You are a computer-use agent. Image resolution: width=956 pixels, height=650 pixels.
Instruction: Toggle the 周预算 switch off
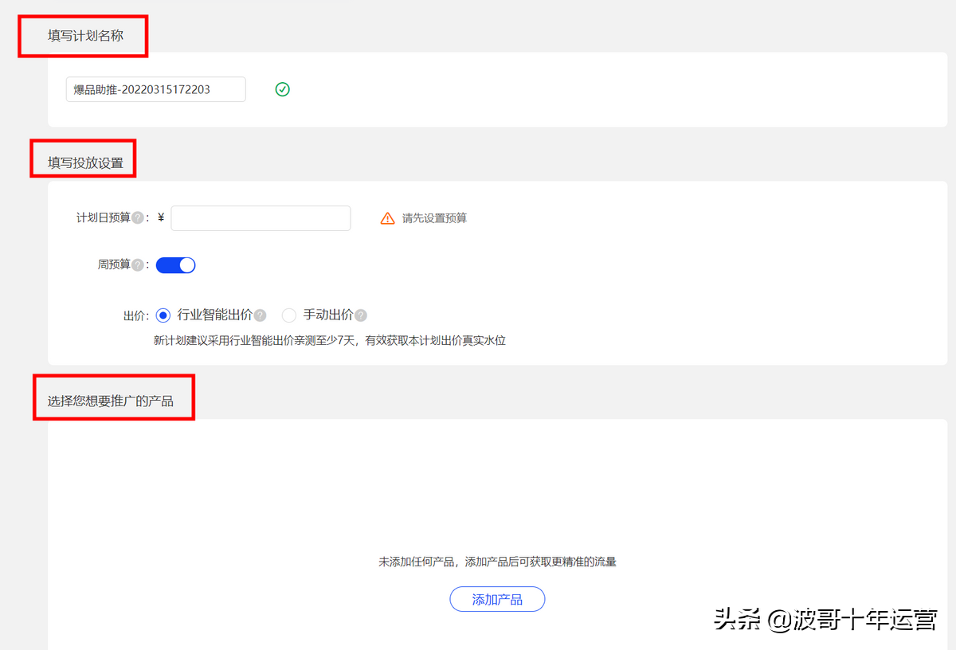pos(175,265)
